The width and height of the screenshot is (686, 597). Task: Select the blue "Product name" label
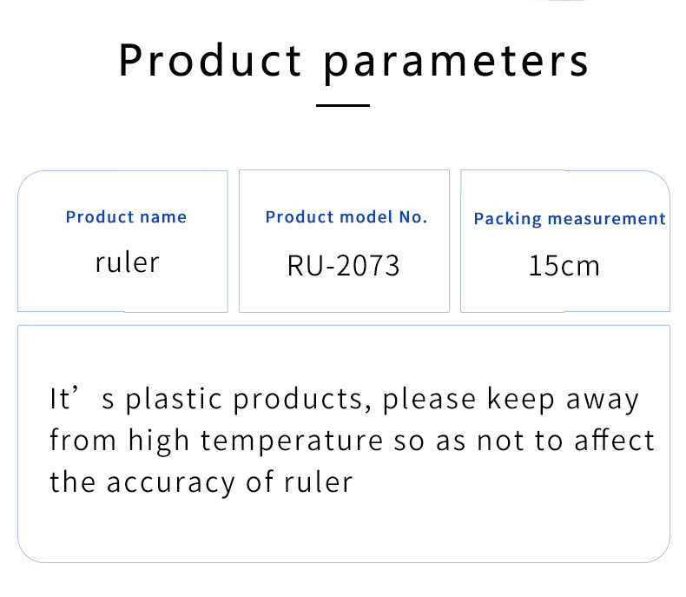click(x=126, y=217)
